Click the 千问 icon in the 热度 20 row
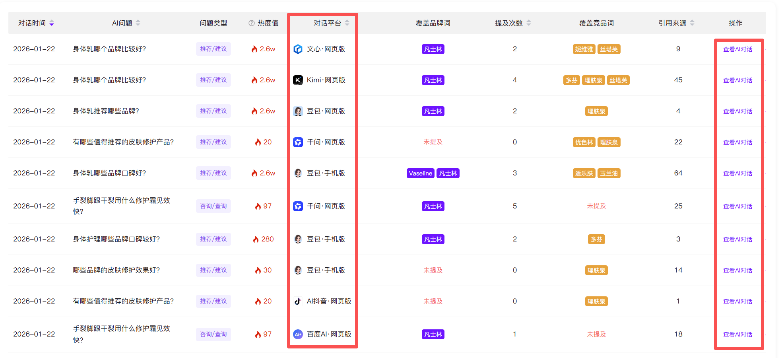780x358 pixels. (x=298, y=142)
